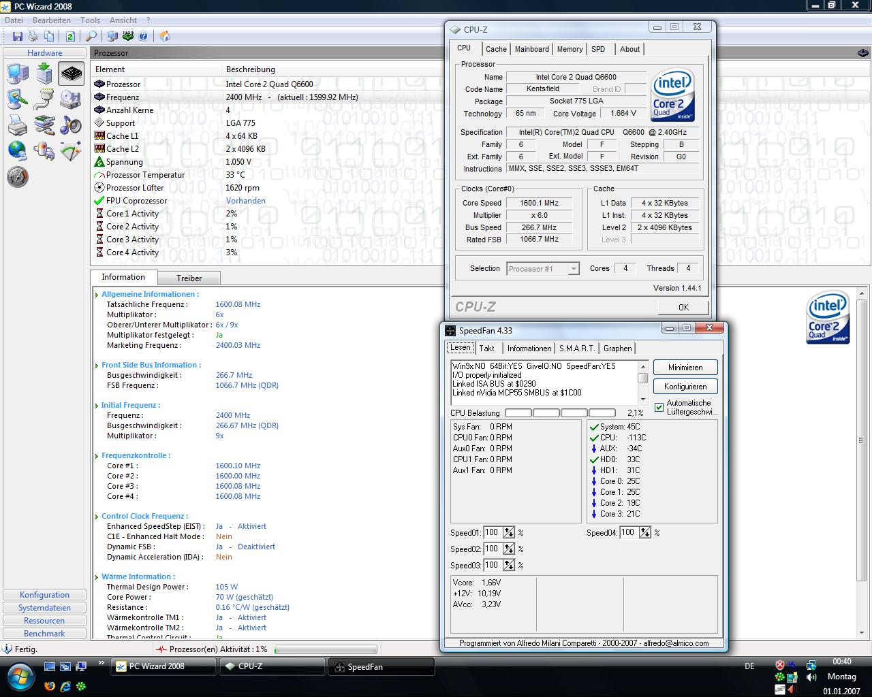This screenshot has width=872, height=697.
Task: Click into the Speed02 input field
Action: pyautogui.click(x=492, y=549)
